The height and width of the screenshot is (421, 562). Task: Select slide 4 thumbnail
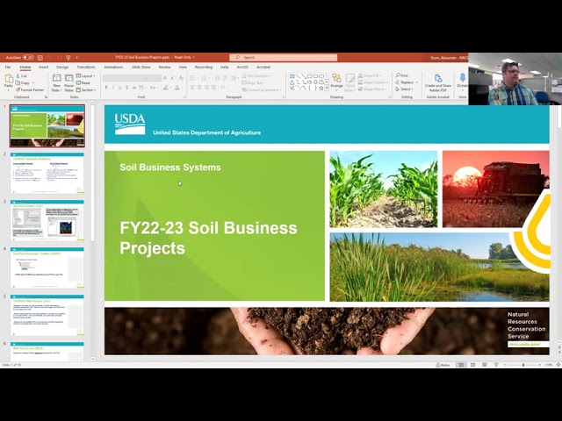pos(47,268)
